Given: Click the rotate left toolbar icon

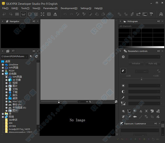Looking at the screenshot, I should (x=97, y=14).
